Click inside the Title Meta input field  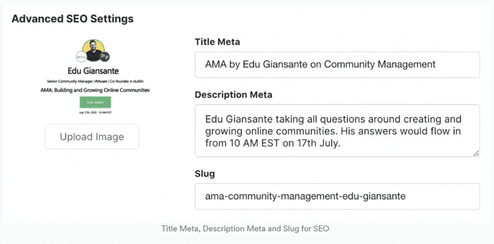(337, 65)
